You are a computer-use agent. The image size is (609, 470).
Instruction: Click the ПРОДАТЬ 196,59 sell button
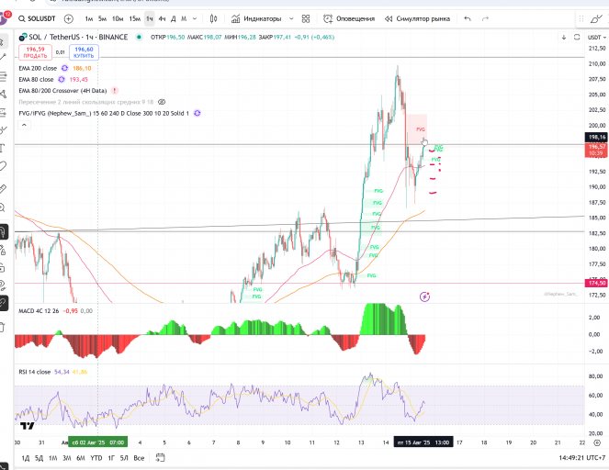coord(35,52)
